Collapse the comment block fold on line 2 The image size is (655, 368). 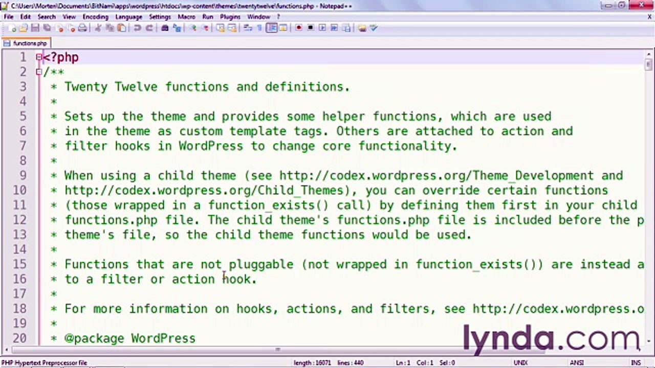tap(39, 72)
